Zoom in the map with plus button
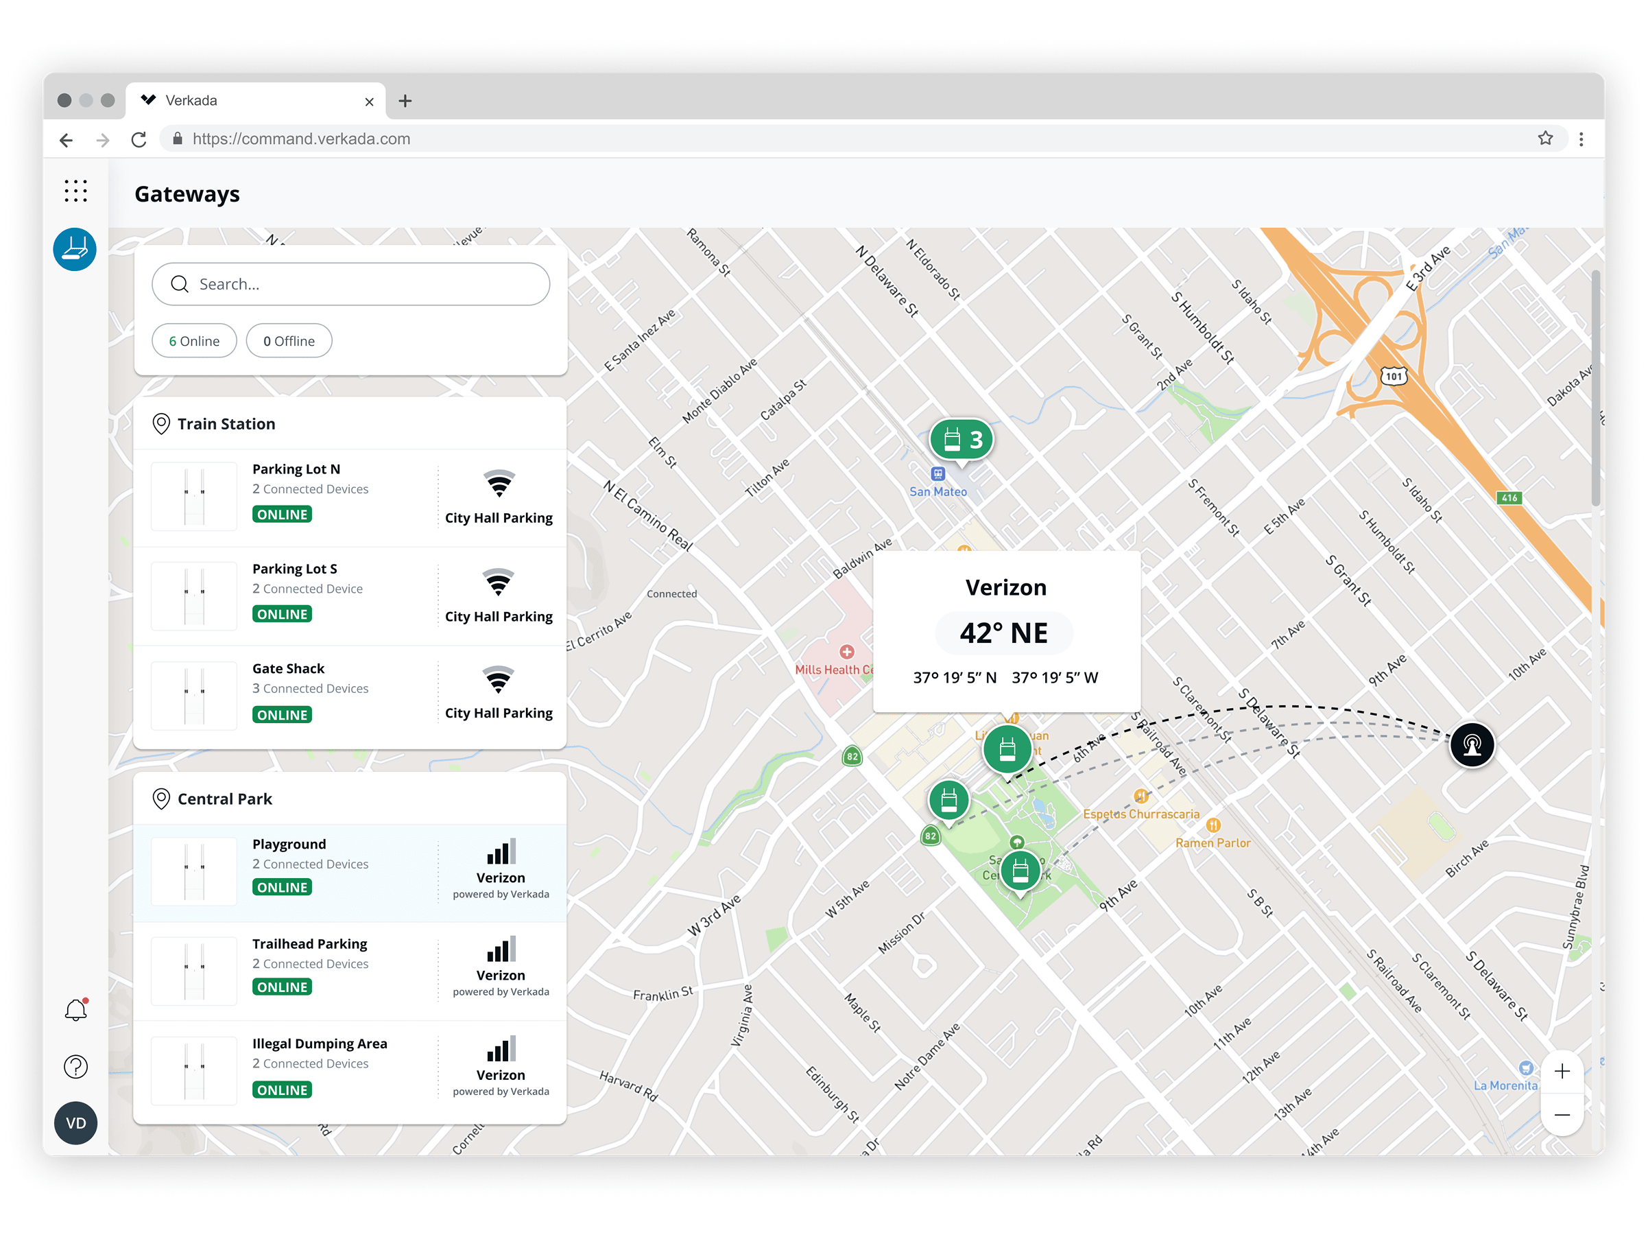The image size is (1648, 1237). [1562, 1071]
